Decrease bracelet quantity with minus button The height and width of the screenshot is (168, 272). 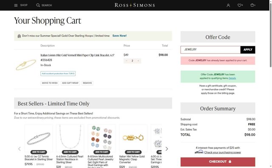pyautogui.click(x=127, y=61)
